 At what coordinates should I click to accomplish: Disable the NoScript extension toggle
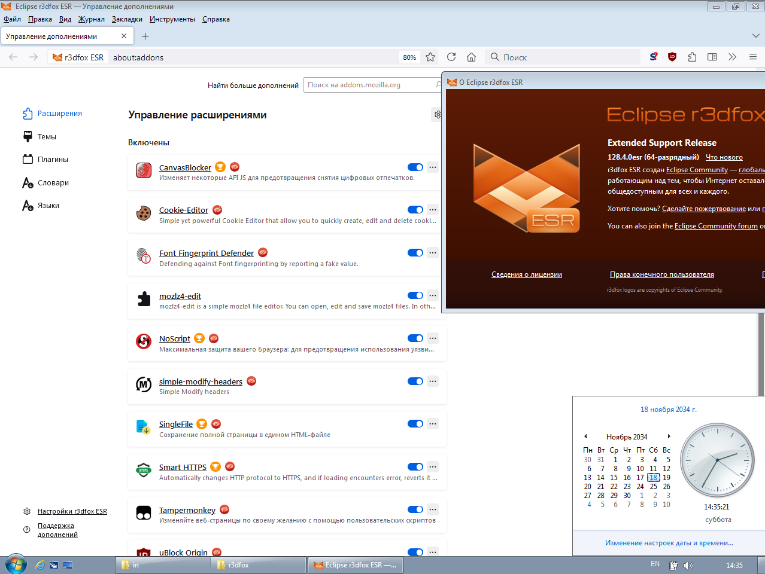[415, 338]
